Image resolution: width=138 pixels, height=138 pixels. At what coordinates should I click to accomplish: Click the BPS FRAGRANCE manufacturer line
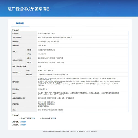coord(77,79)
